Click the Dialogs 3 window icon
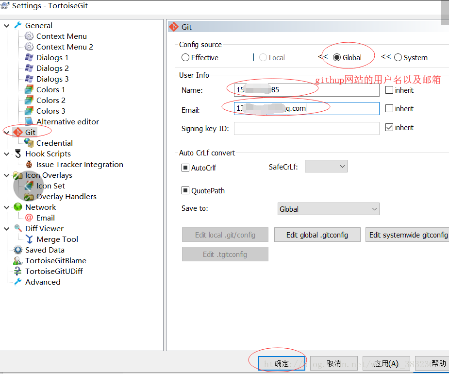The height and width of the screenshot is (374, 449). tap(29, 79)
